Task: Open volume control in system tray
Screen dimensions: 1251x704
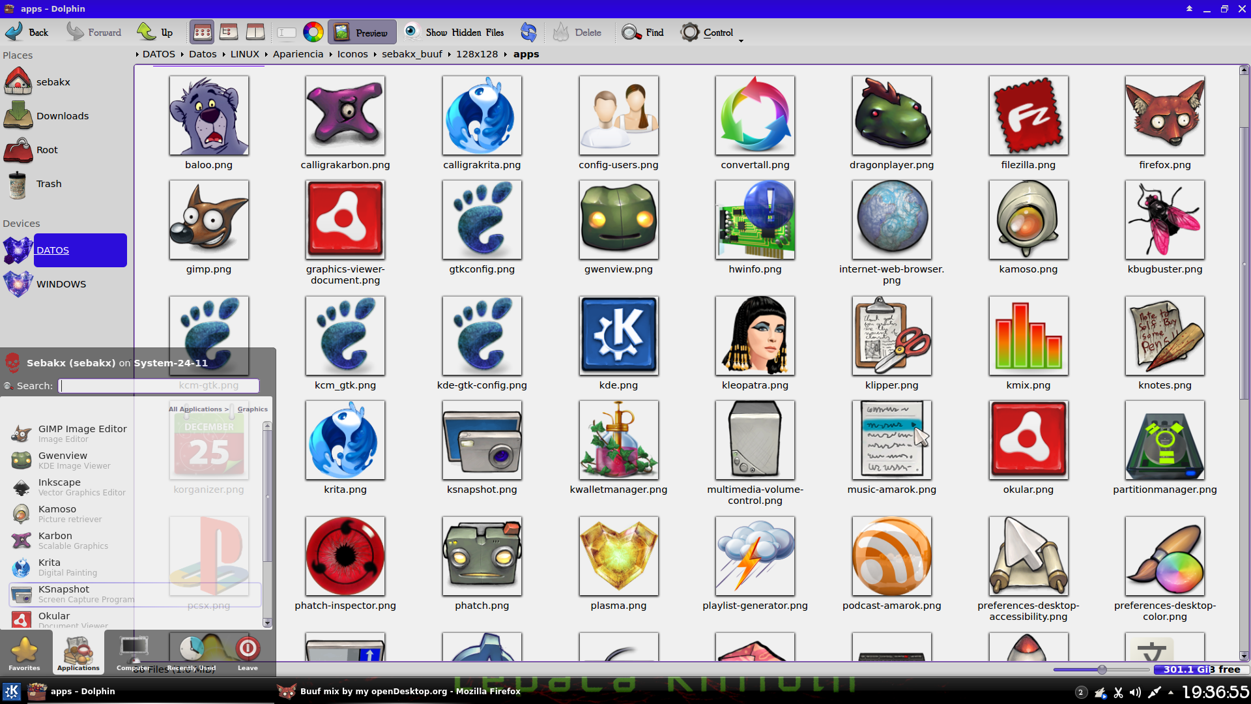Action: pyautogui.click(x=1135, y=692)
